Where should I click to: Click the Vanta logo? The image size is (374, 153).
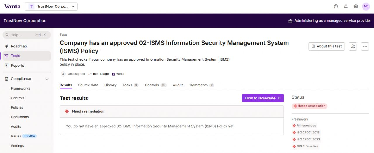click(13, 6)
